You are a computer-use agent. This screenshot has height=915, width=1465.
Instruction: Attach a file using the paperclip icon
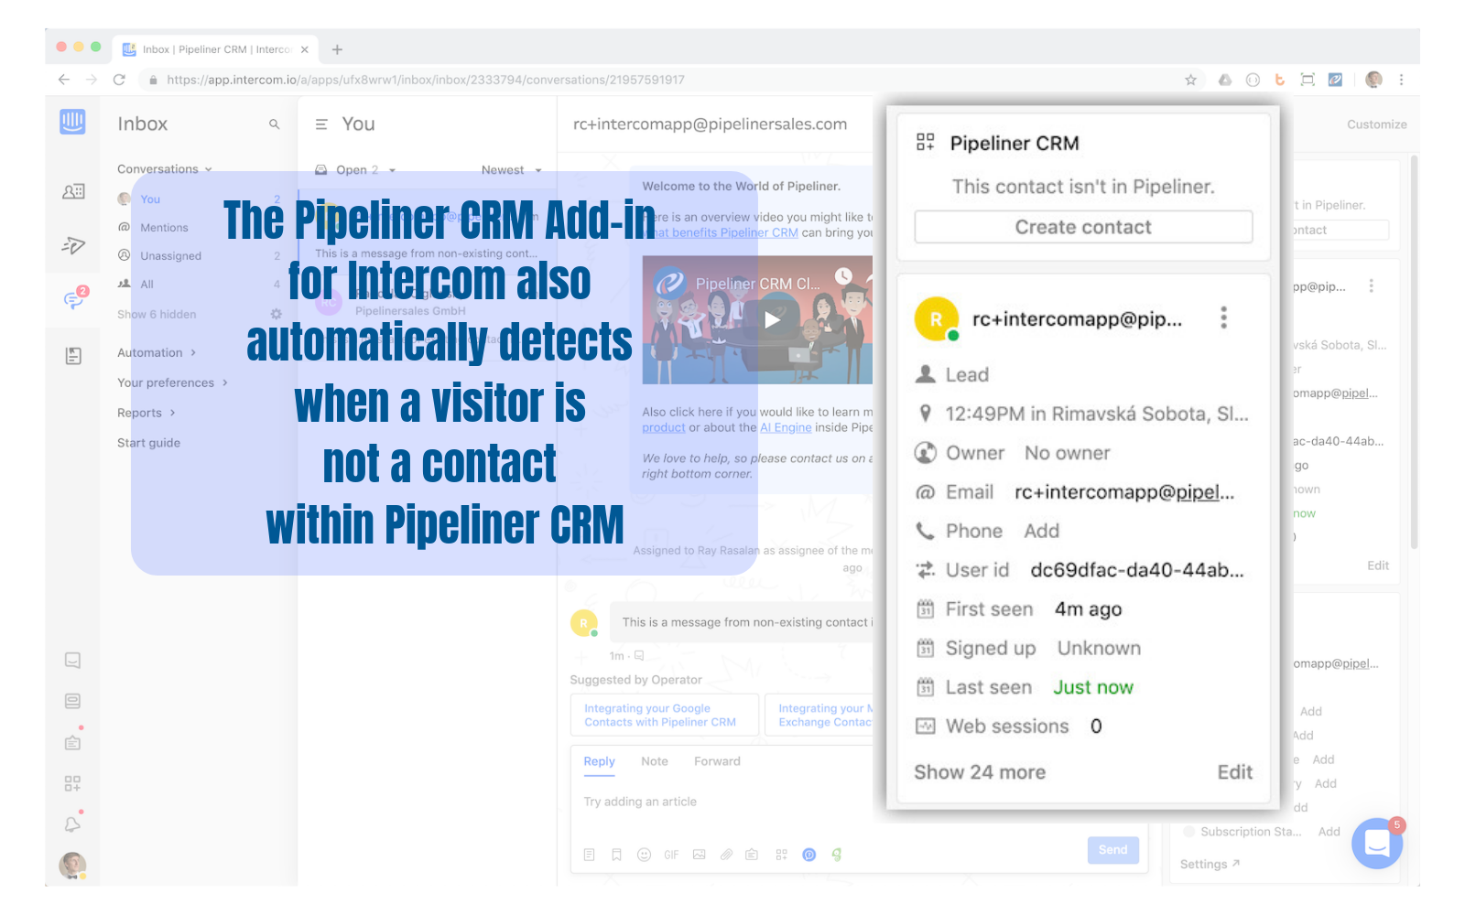click(x=726, y=854)
